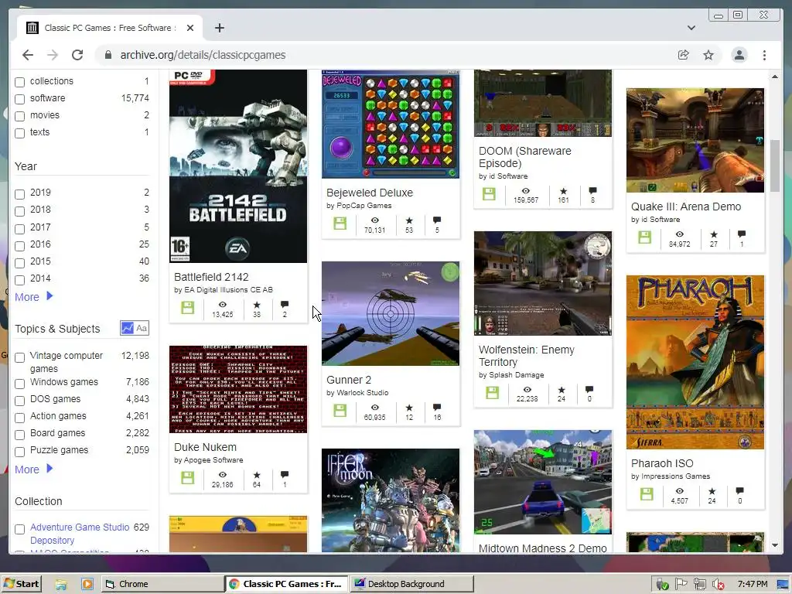Click Bejeweled Deluxe favorites star
This screenshot has height=594, width=792.
pyautogui.click(x=409, y=220)
